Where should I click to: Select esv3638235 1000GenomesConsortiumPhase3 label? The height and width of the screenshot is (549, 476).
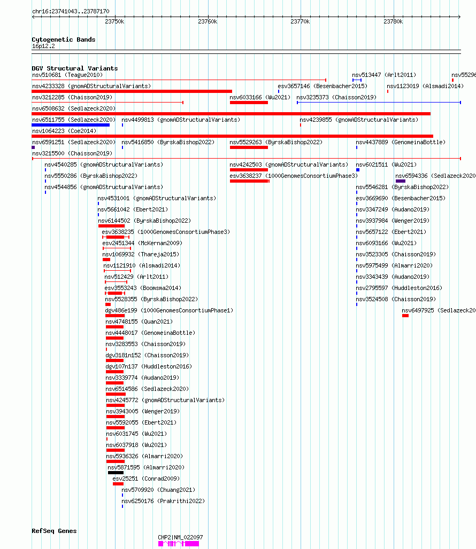[166, 232]
